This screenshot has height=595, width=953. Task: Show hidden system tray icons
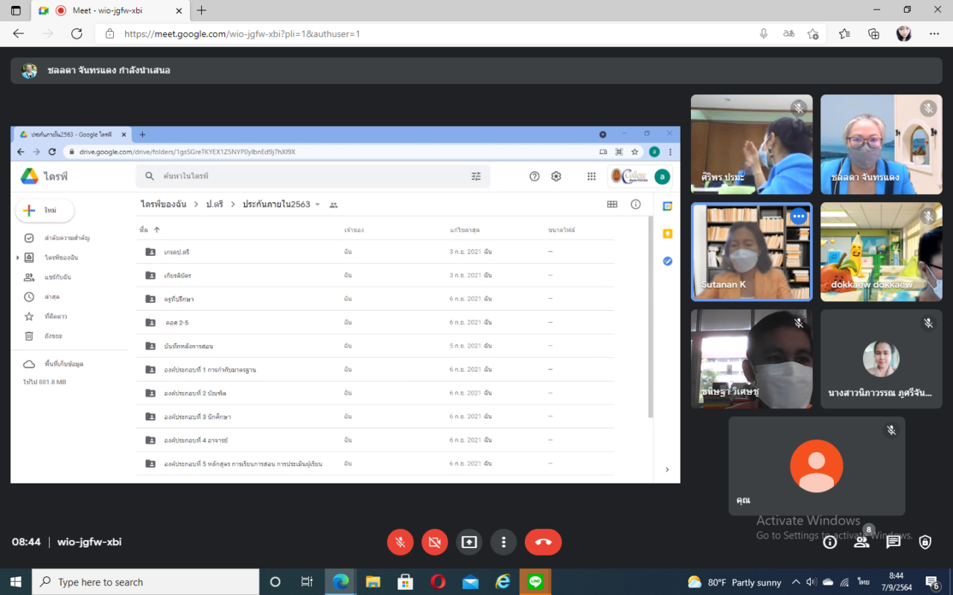[x=796, y=582]
